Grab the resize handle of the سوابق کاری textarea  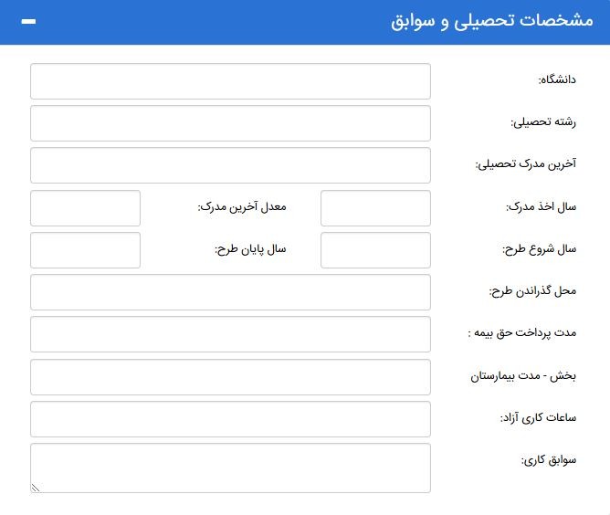pos(36,488)
